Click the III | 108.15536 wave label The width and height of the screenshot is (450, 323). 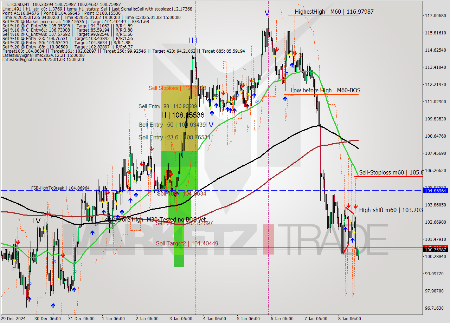[182, 115]
